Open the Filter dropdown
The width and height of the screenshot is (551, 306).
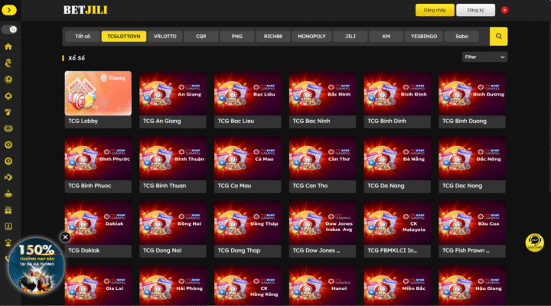coord(484,57)
